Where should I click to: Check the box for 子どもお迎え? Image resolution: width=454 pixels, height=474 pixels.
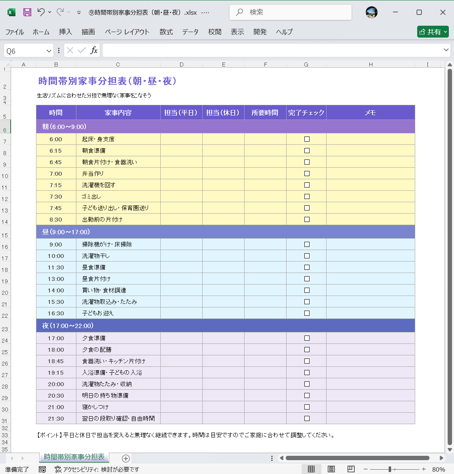point(307,313)
